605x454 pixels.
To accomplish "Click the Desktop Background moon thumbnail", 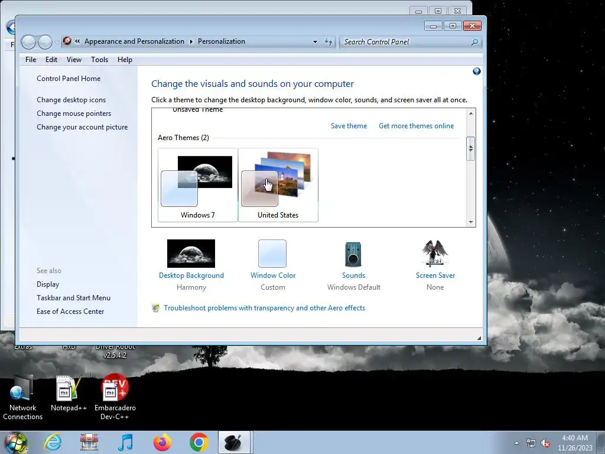I will (x=191, y=253).
